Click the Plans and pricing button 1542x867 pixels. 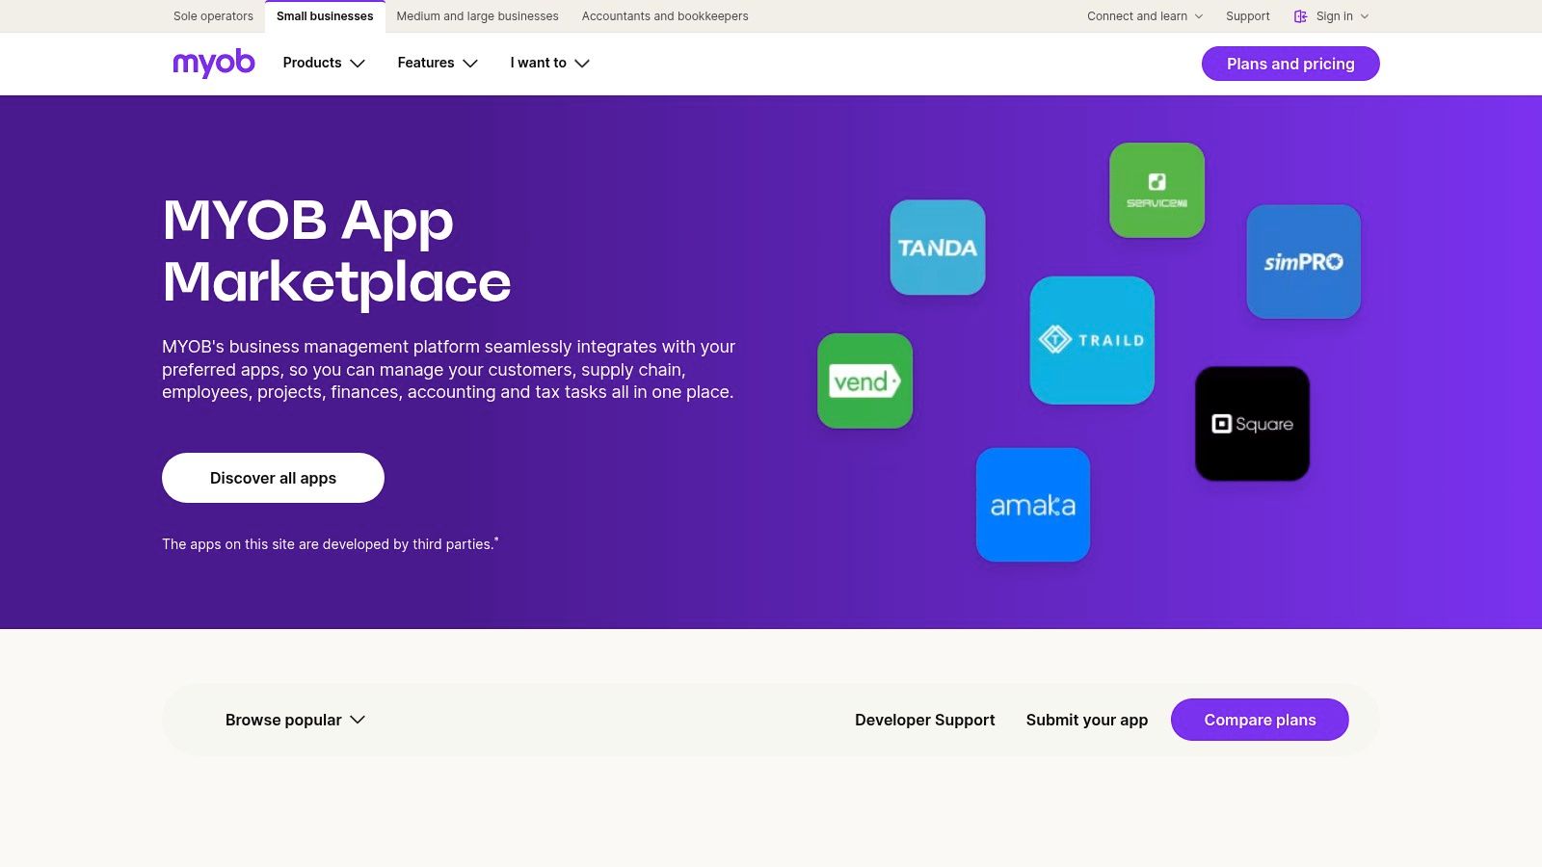[1290, 64]
